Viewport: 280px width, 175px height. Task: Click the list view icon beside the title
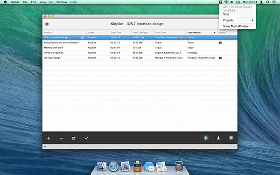tap(47, 24)
